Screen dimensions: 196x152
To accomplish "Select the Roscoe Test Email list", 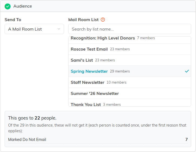I will point(130,49).
